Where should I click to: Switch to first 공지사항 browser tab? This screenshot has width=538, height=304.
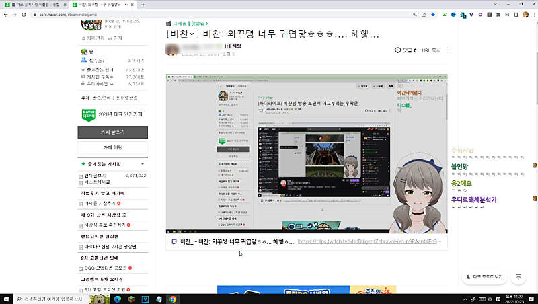tap(35, 5)
